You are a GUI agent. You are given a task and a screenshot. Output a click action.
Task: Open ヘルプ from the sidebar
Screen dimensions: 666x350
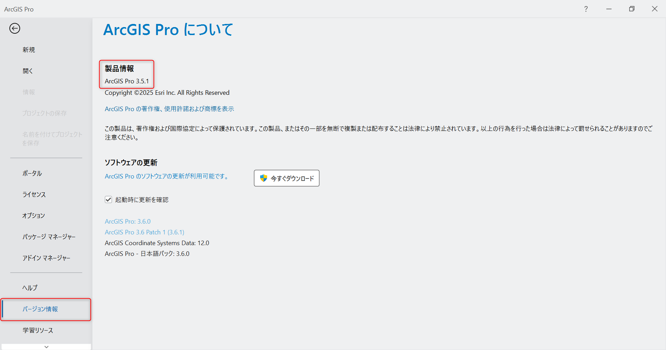pyautogui.click(x=30, y=288)
